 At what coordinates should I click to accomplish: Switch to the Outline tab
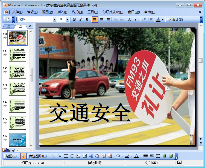pos(9,26)
